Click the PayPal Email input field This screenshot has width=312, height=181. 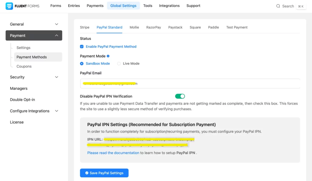click(190, 84)
